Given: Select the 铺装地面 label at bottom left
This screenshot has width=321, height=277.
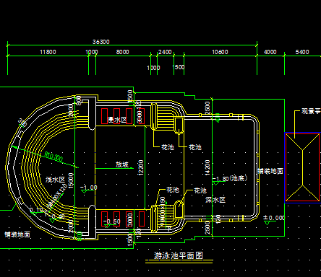Looking at the screenshot, I should [17, 234].
